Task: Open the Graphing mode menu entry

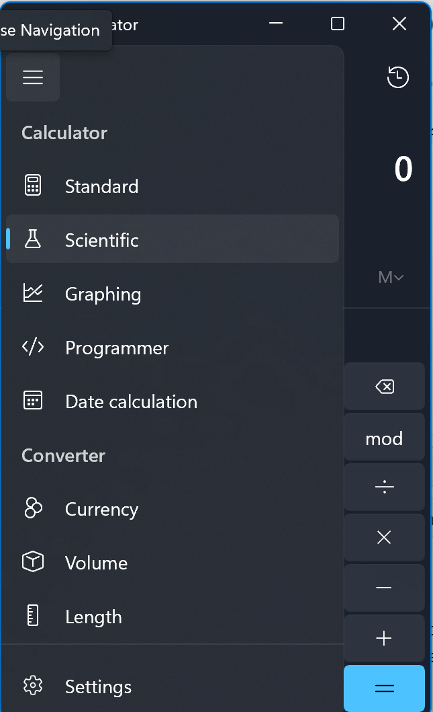Action: tap(103, 294)
